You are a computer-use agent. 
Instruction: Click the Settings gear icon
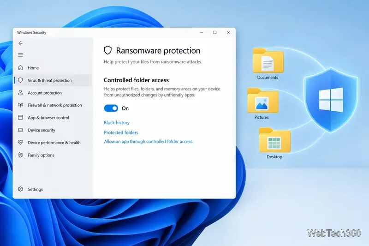[x=20, y=189]
